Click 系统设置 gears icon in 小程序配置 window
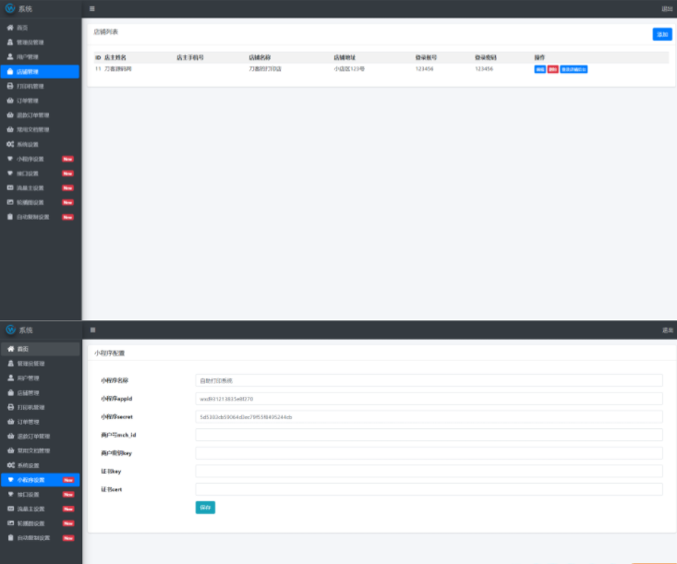 [11, 465]
